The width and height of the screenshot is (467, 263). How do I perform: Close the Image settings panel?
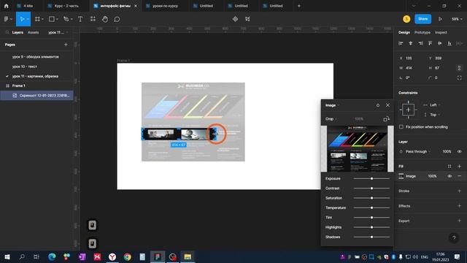[x=387, y=105]
